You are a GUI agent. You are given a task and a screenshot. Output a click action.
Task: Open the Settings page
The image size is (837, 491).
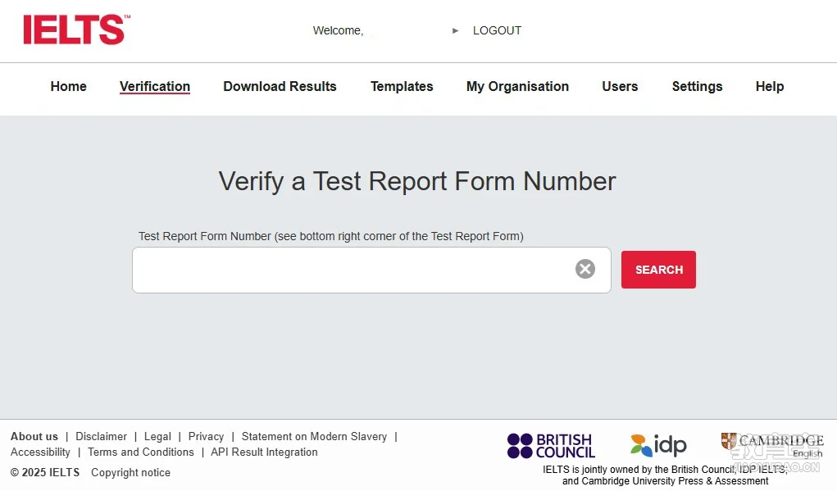(x=697, y=86)
